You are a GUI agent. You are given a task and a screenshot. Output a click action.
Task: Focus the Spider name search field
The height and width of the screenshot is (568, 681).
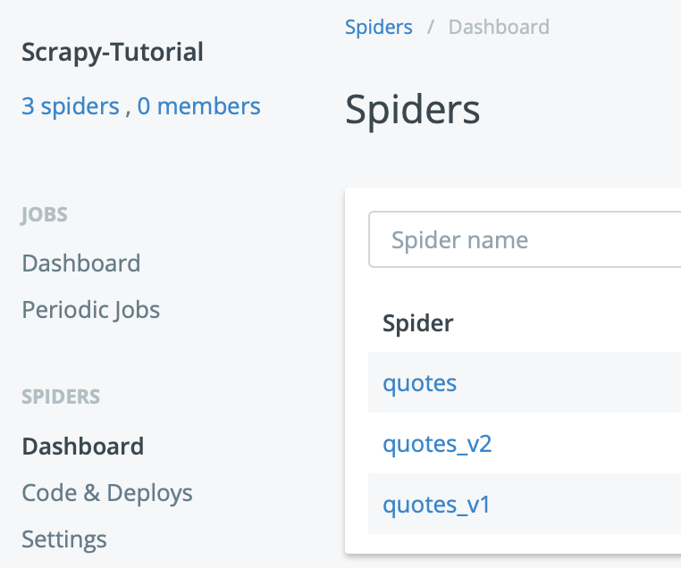click(x=527, y=239)
